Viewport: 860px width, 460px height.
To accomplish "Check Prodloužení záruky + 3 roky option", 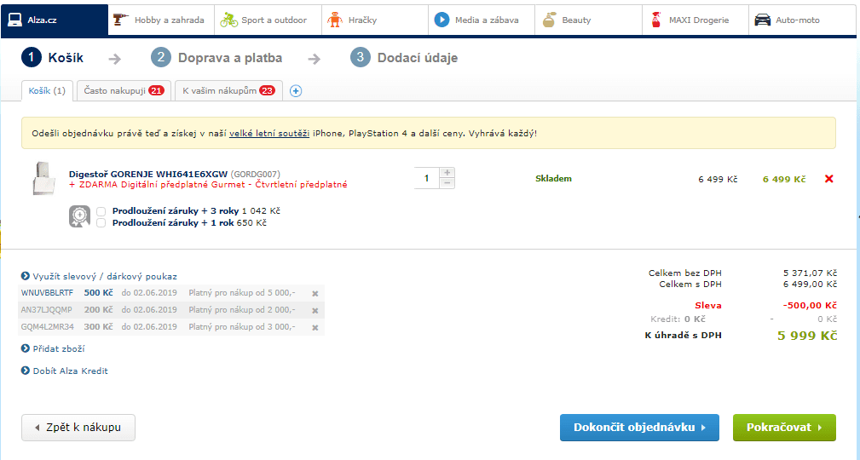I will pos(101,211).
